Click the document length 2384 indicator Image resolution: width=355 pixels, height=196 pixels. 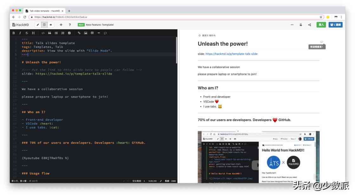click(170, 181)
